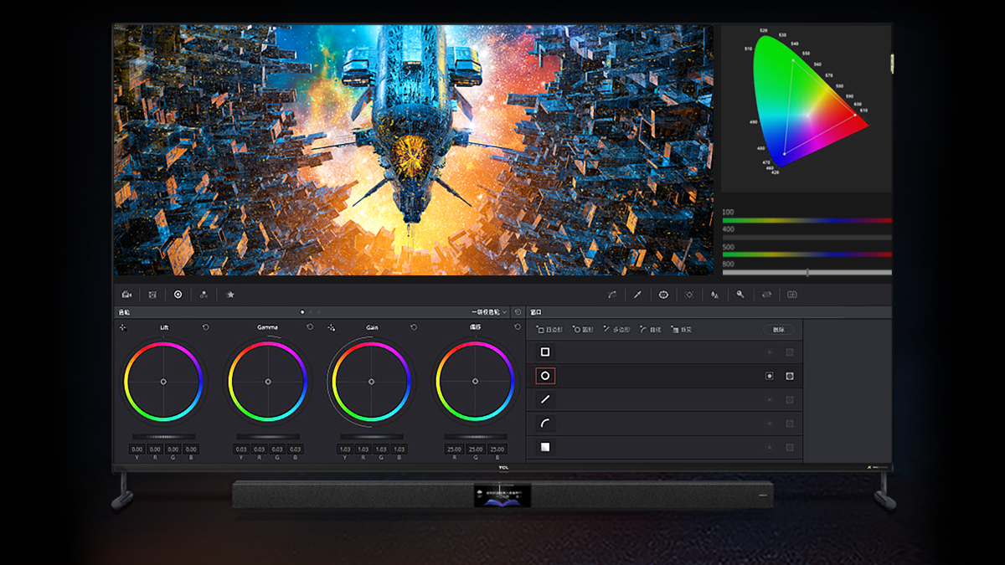Open the RGB Mixer palette icon

204,295
